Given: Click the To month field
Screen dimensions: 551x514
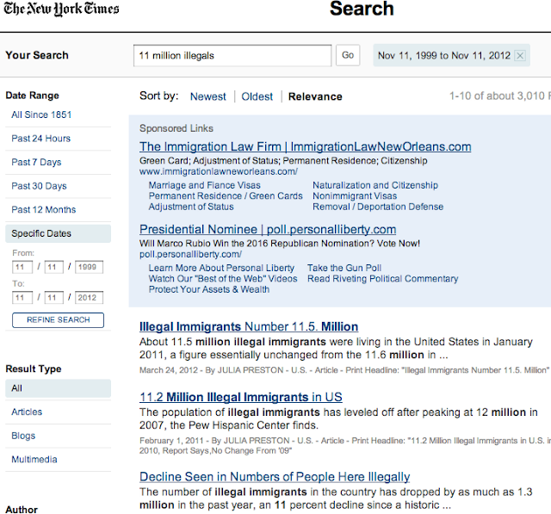Looking at the screenshot, I should [x=22, y=298].
